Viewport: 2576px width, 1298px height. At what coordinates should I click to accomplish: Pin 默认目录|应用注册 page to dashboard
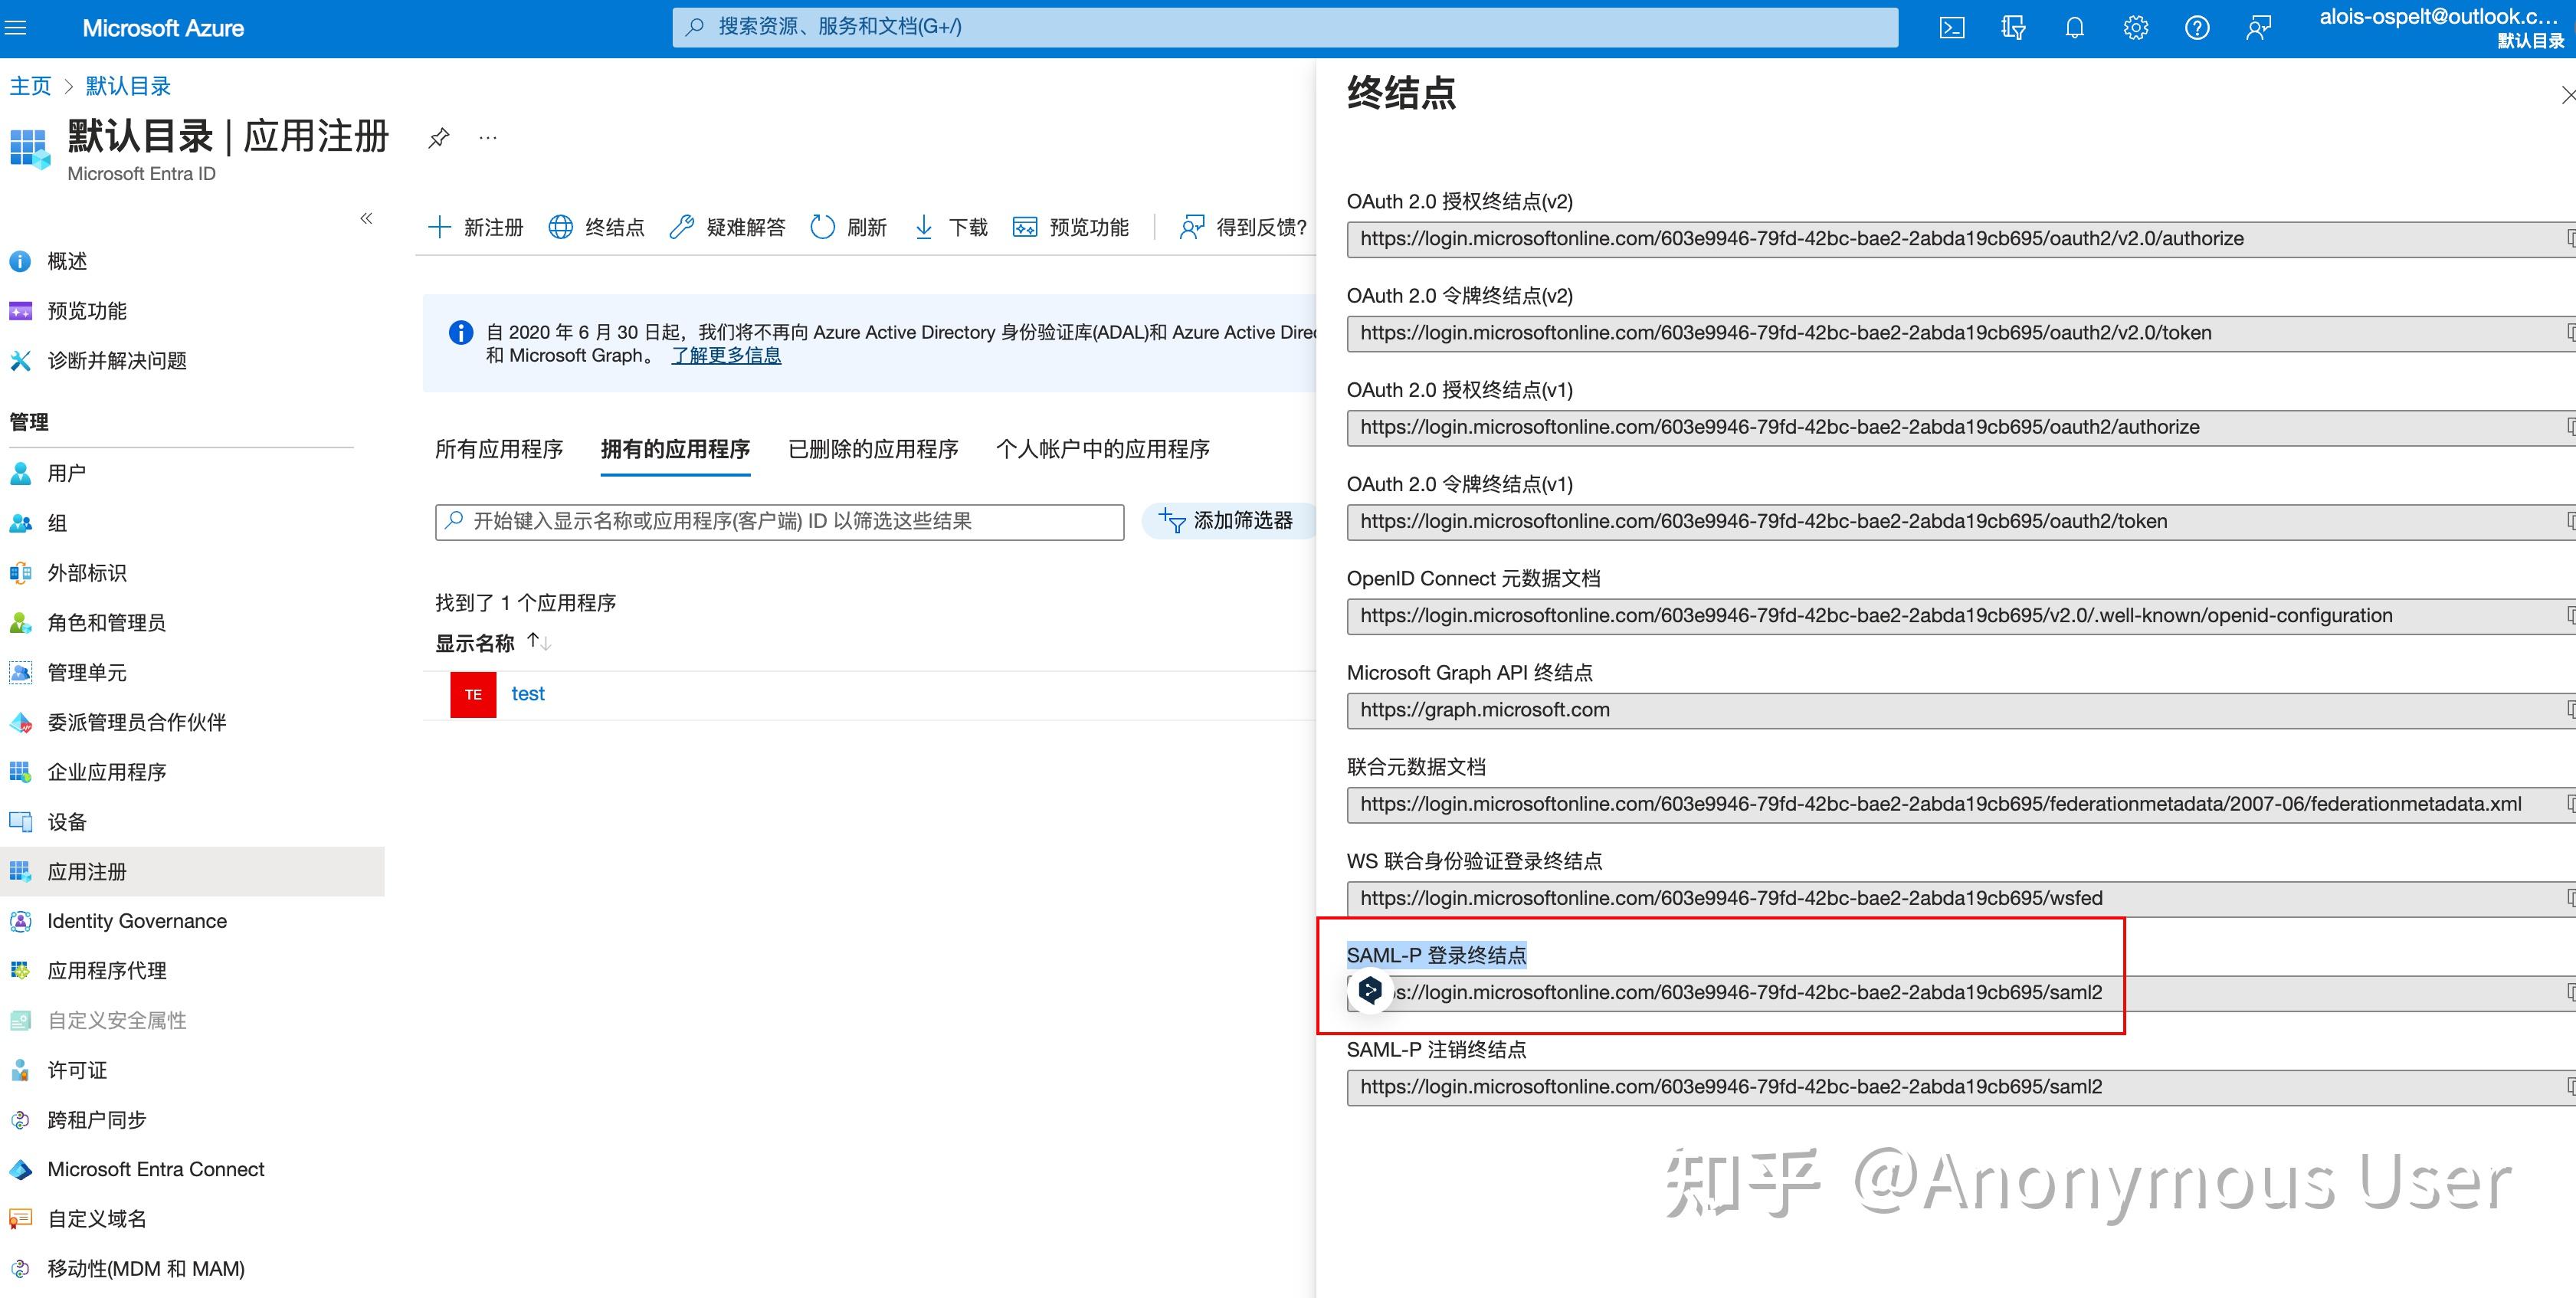point(438,137)
